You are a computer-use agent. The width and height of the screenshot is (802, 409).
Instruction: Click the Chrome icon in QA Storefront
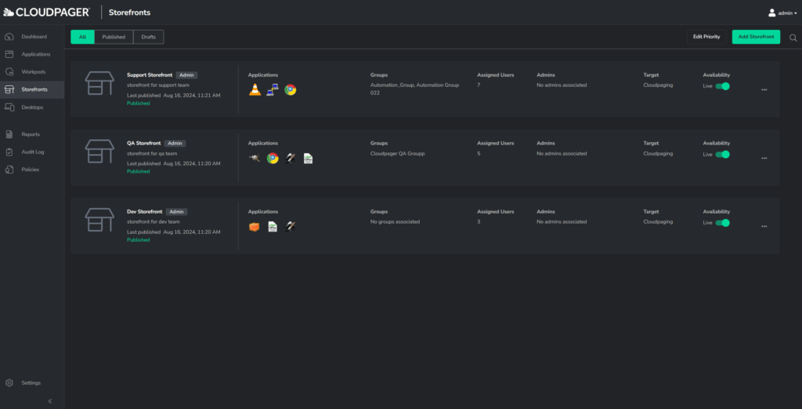(x=273, y=158)
